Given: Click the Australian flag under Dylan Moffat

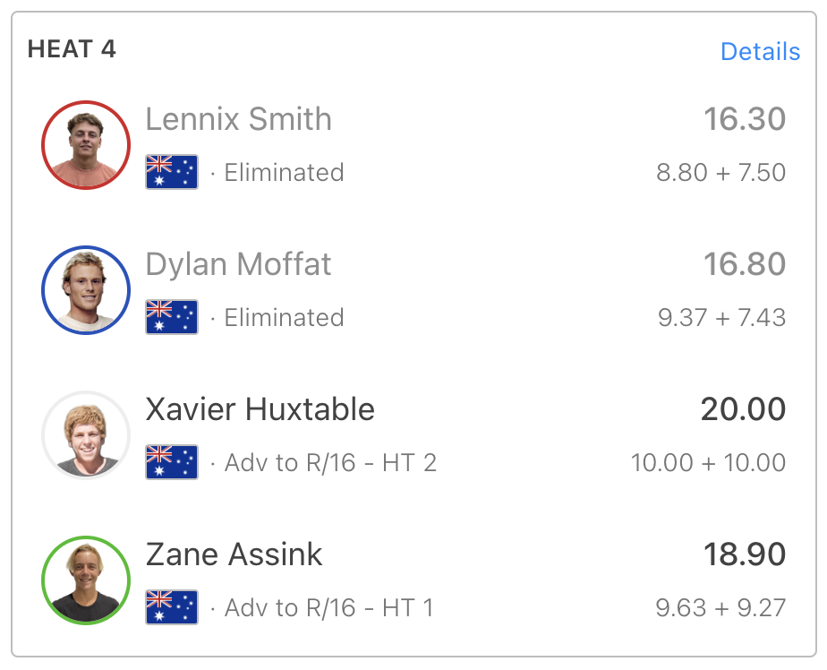Looking at the screenshot, I should [172, 317].
